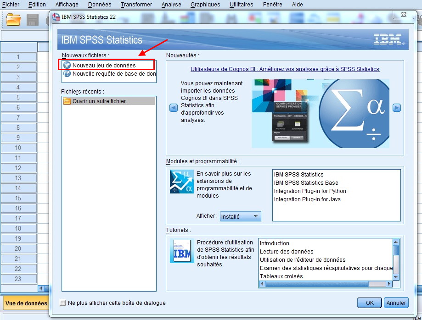Screen dimensions: 422x320
Task: Click the save floppy disk toolbar icon
Action: click(x=33, y=20)
